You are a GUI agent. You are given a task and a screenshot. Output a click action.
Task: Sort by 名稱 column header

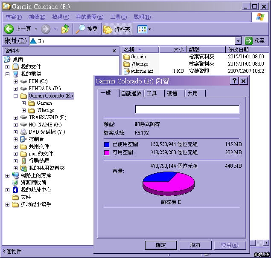tap(140, 50)
